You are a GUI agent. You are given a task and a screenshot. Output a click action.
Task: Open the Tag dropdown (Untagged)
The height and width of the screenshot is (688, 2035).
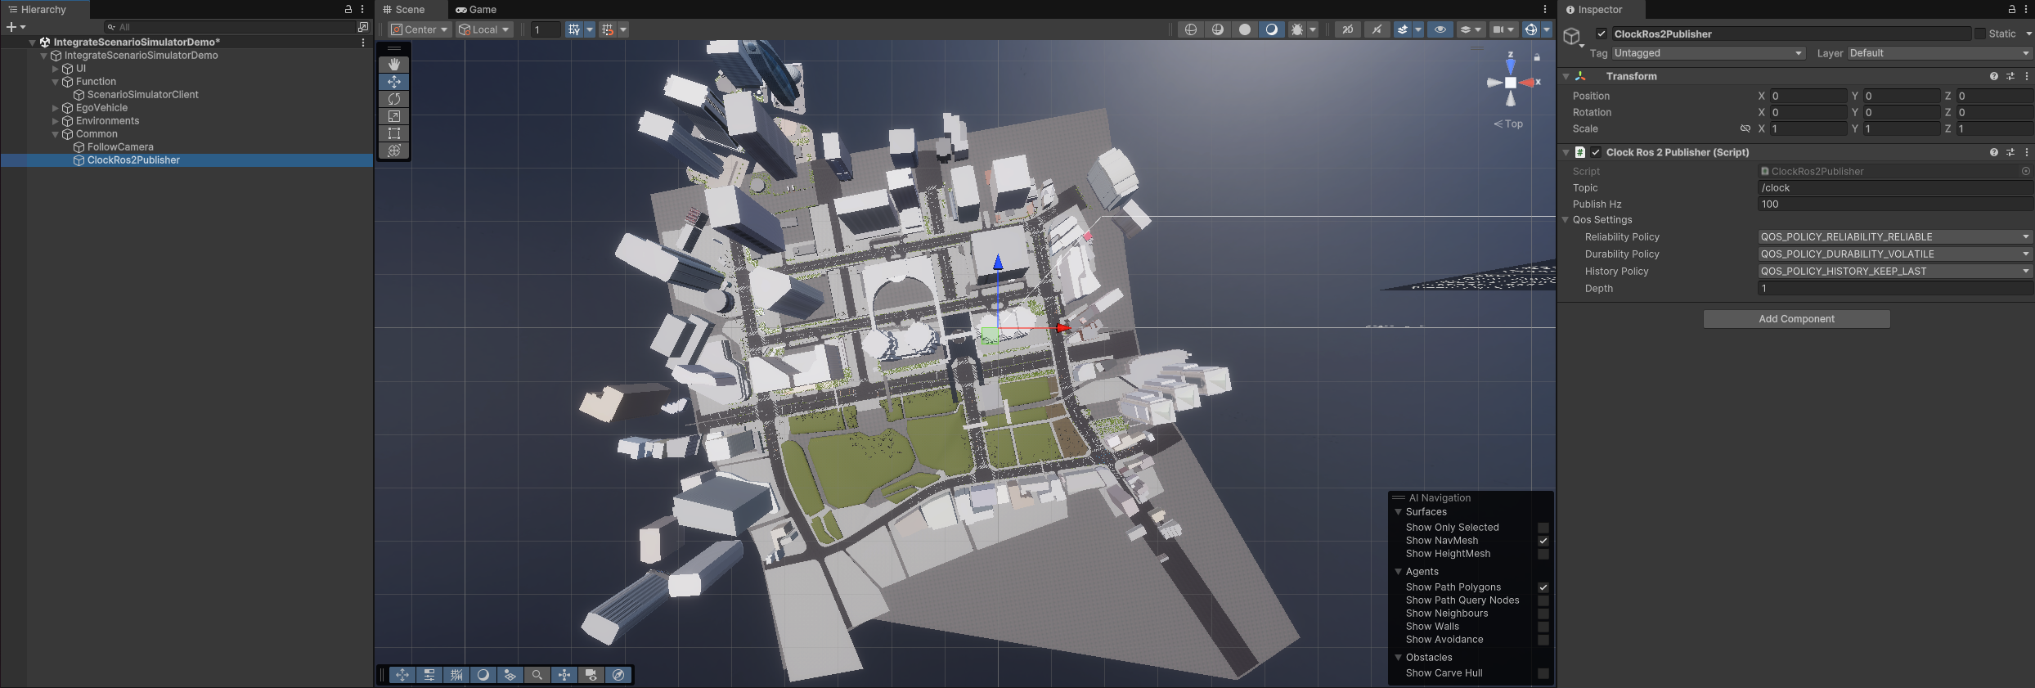pos(1709,53)
